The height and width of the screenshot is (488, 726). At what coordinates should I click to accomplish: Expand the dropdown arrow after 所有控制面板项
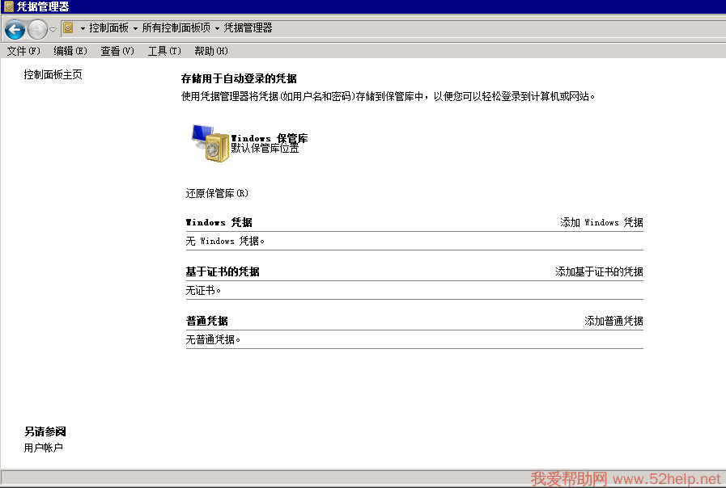[217, 28]
